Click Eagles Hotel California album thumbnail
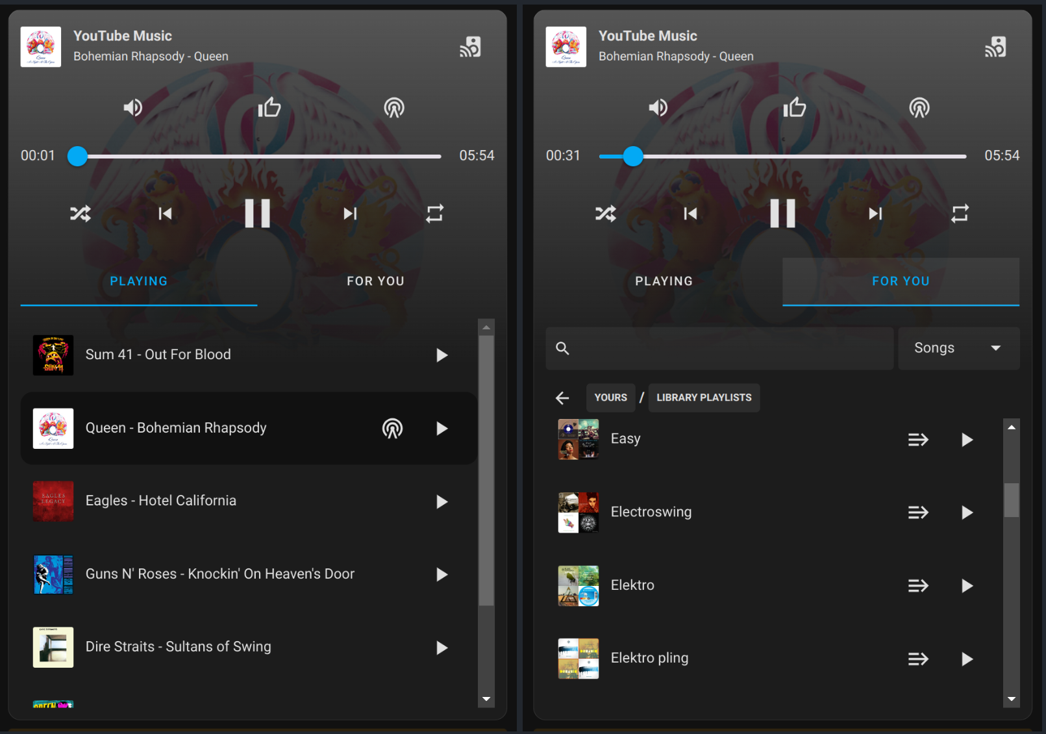This screenshot has height=734, width=1046. [53, 501]
